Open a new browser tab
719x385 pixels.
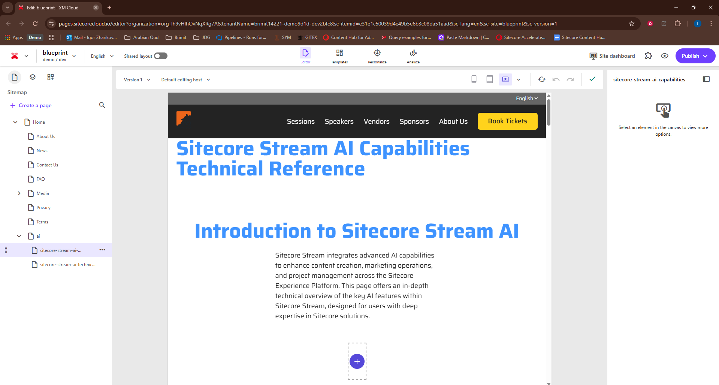click(x=109, y=7)
